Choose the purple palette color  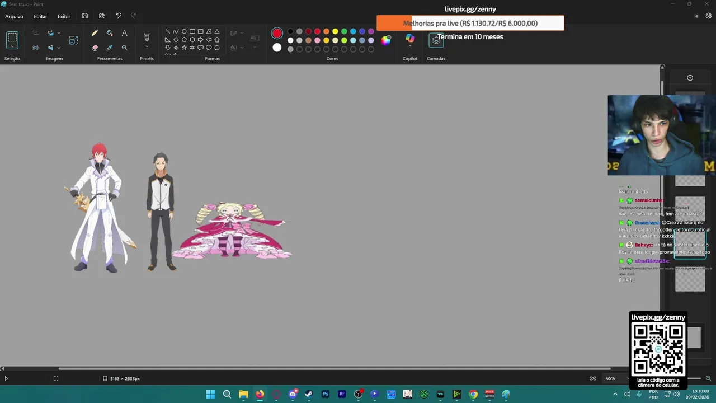pyautogui.click(x=371, y=31)
